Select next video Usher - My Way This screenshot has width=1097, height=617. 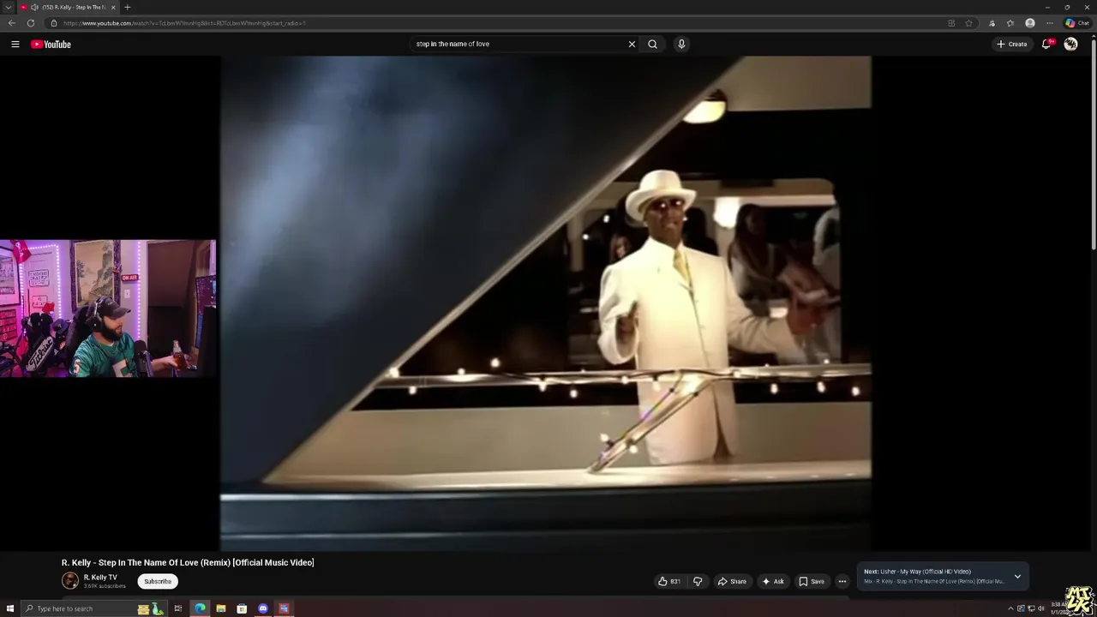[x=925, y=572]
